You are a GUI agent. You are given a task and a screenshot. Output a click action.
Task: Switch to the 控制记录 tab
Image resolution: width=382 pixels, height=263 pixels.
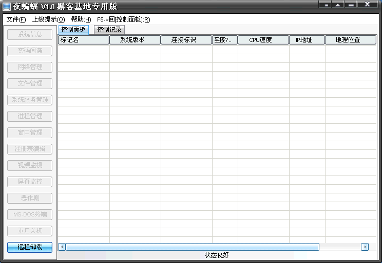(109, 30)
